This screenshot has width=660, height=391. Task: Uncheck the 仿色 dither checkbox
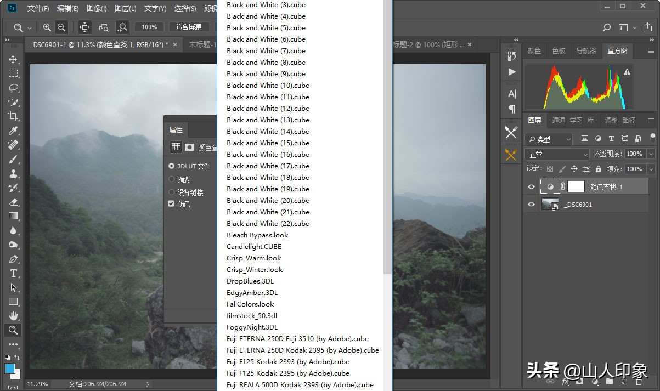(172, 204)
